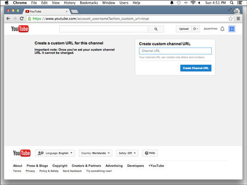Click the incognito user icon in Chrome
Screen dimensions: 247x185
click(237, 11)
